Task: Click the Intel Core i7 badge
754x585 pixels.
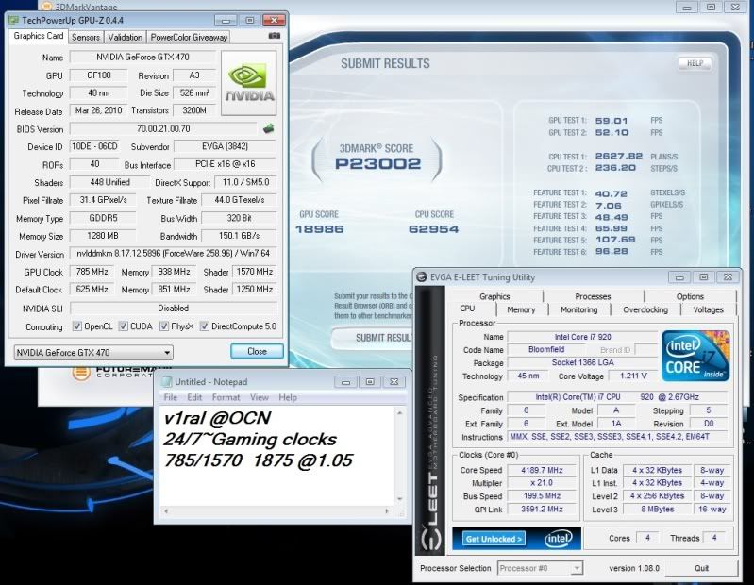Action: pos(695,355)
